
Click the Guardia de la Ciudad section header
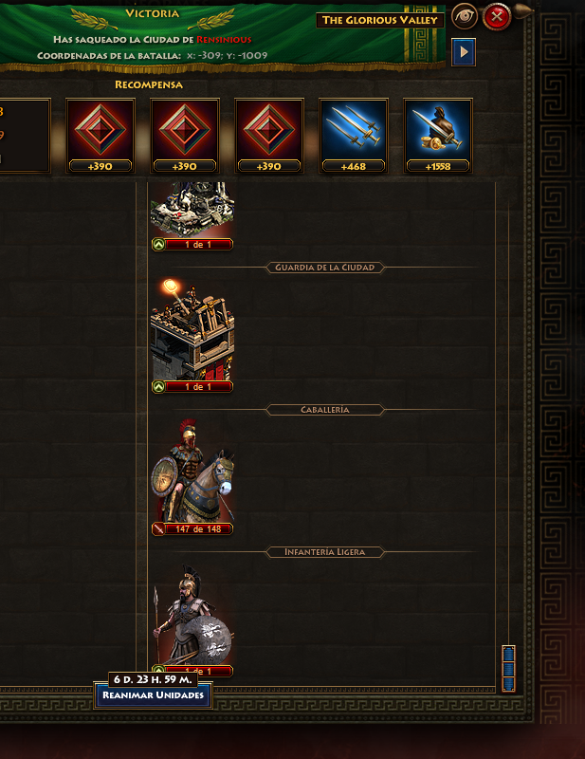click(x=324, y=268)
